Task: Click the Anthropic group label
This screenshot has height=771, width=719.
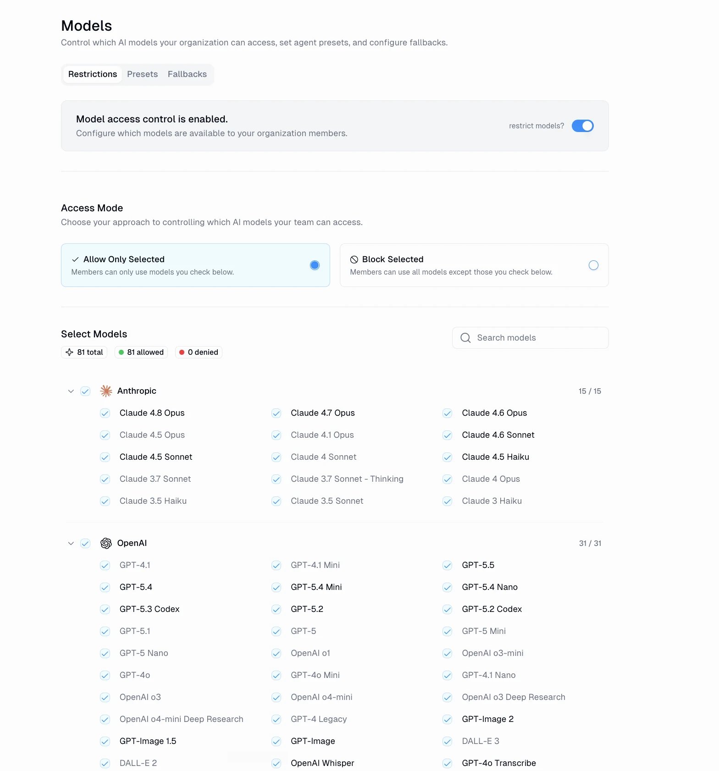Action: 137,391
